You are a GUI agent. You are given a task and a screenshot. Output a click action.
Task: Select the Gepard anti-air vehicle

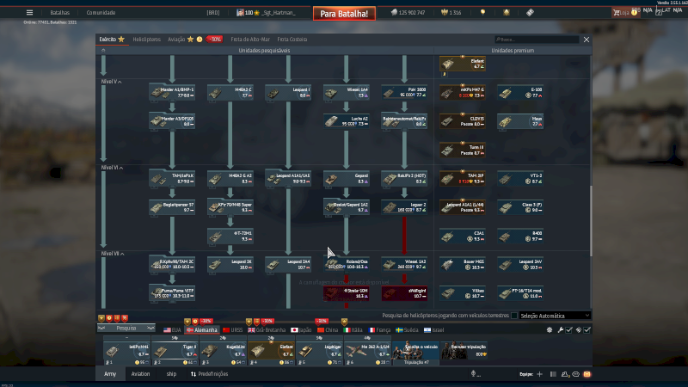[347, 178]
